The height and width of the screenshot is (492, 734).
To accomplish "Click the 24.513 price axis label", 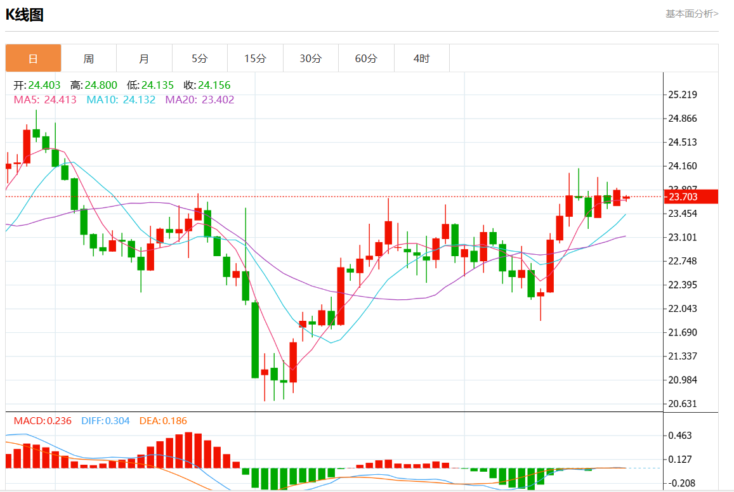I will (x=683, y=142).
